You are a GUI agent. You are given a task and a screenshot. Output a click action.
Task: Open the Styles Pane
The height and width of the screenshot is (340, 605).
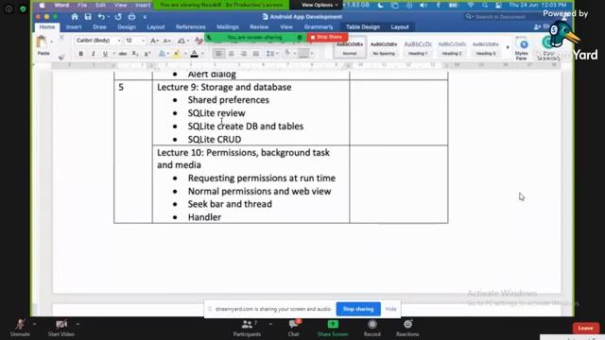point(521,49)
